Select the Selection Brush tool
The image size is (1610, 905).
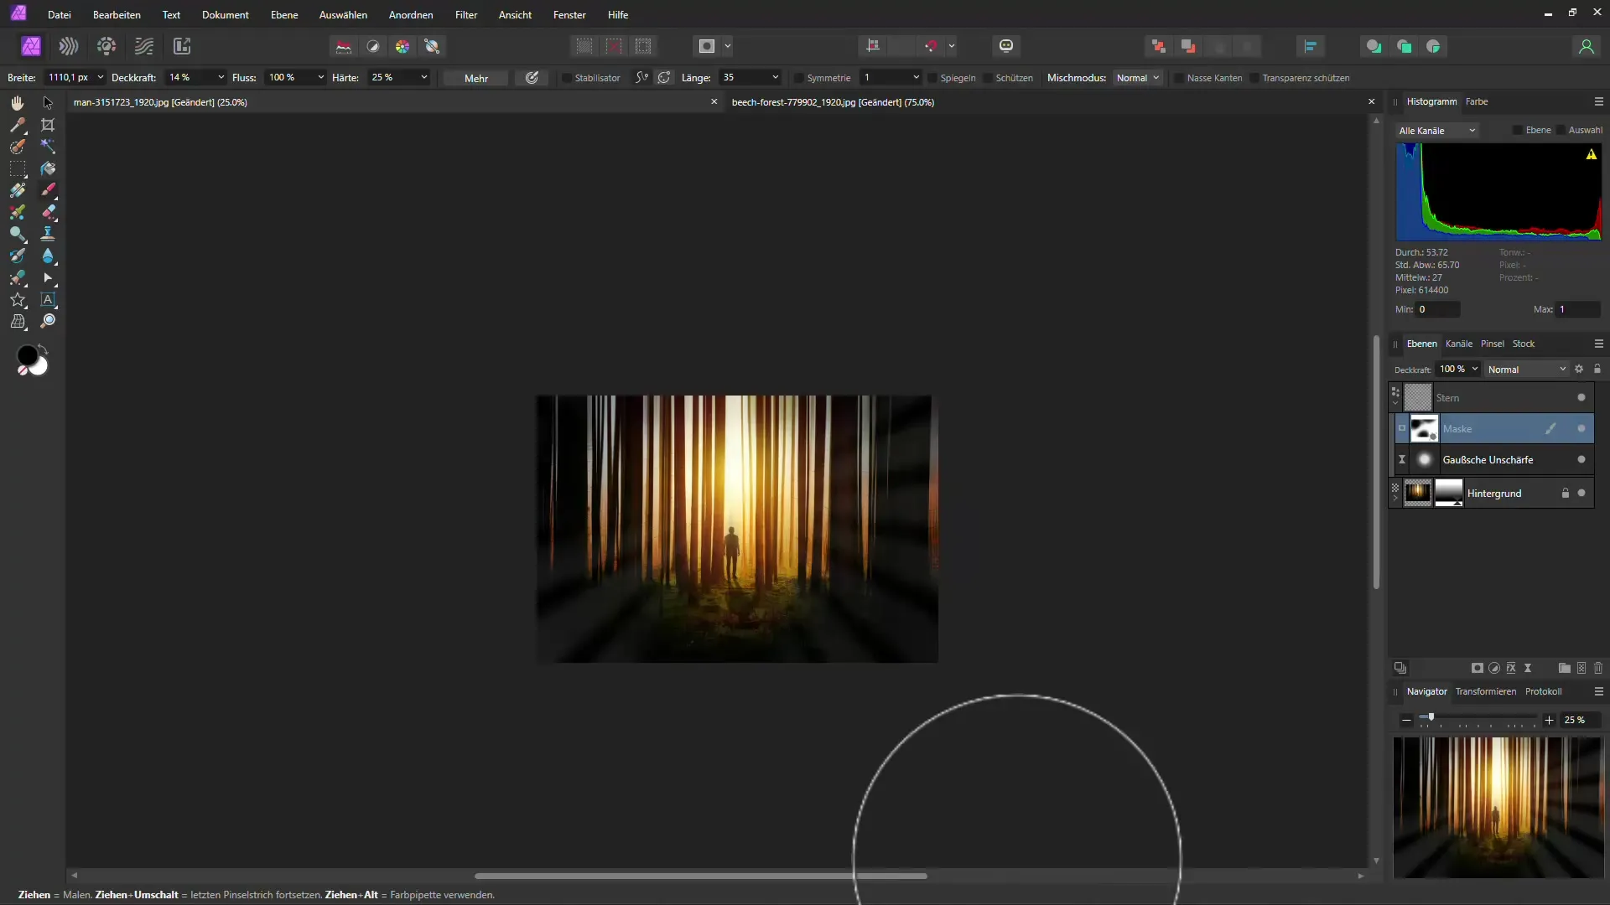coord(18,147)
